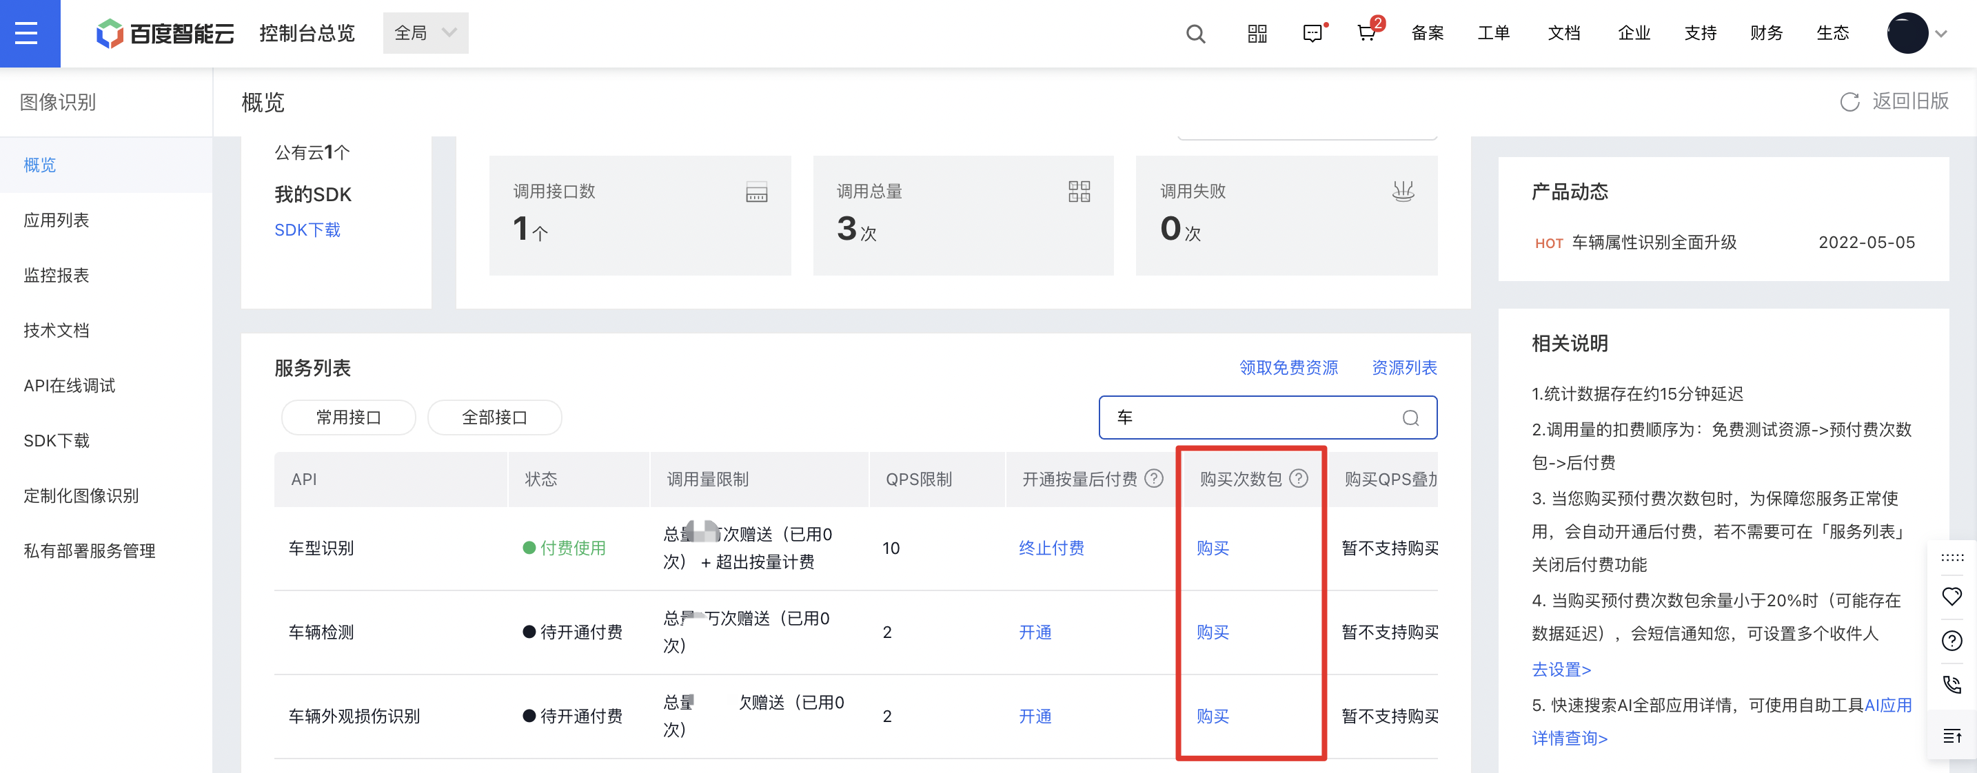Click 购买 in the 车型识别 row
Screen dimensions: 1977x773
(x=1213, y=548)
